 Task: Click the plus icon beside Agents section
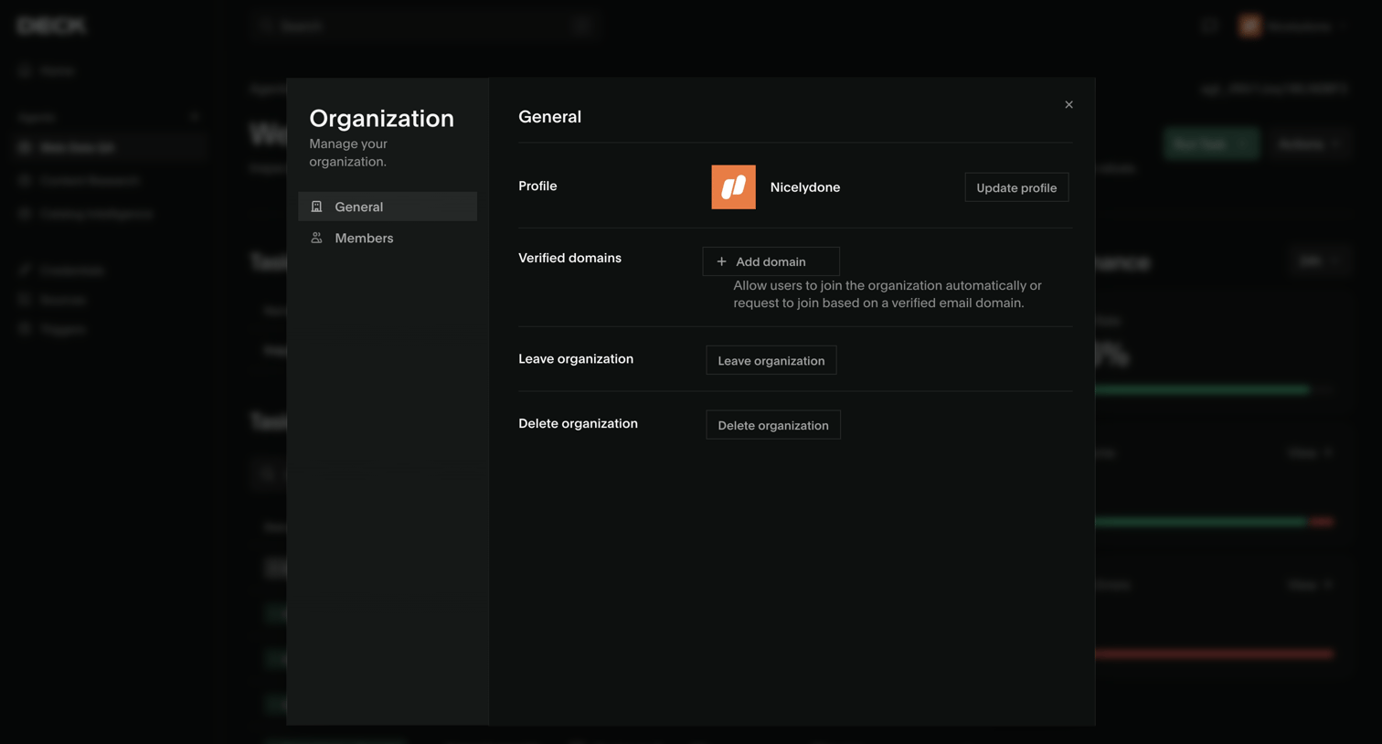coord(194,117)
